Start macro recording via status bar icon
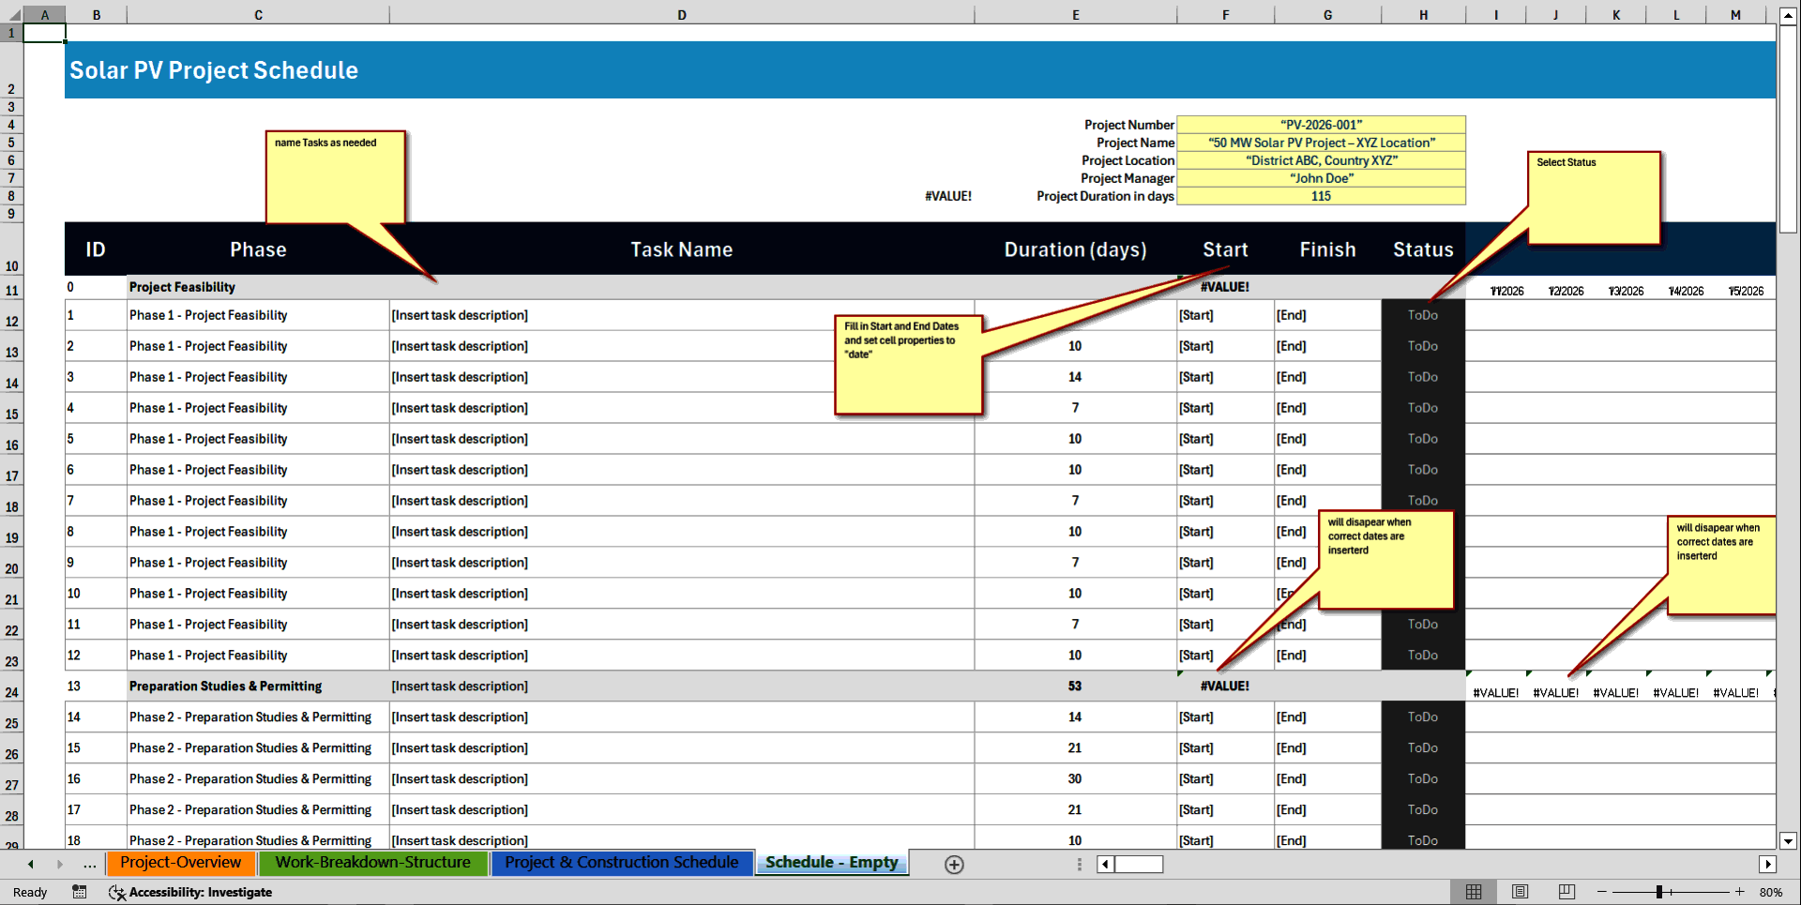The image size is (1801, 905). click(80, 892)
